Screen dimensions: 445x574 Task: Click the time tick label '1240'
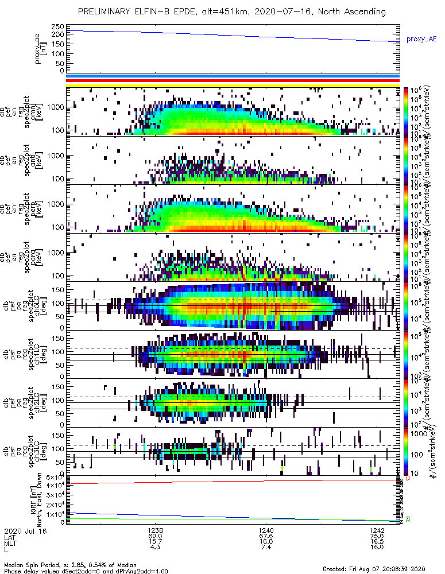[266, 530]
